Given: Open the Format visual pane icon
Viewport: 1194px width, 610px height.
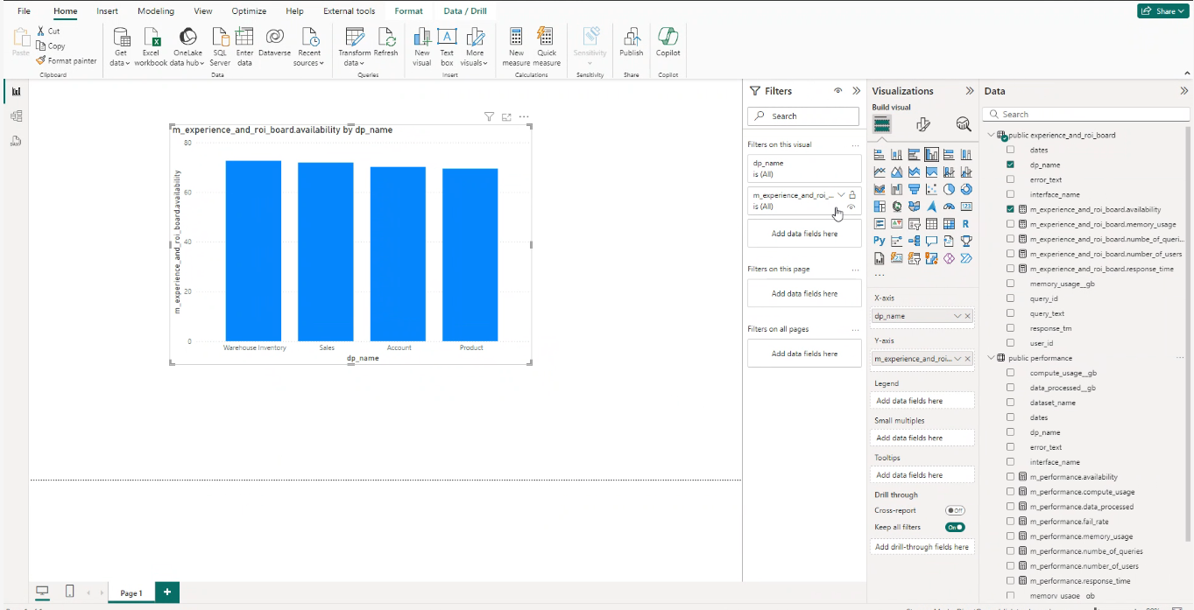Looking at the screenshot, I should [x=922, y=124].
